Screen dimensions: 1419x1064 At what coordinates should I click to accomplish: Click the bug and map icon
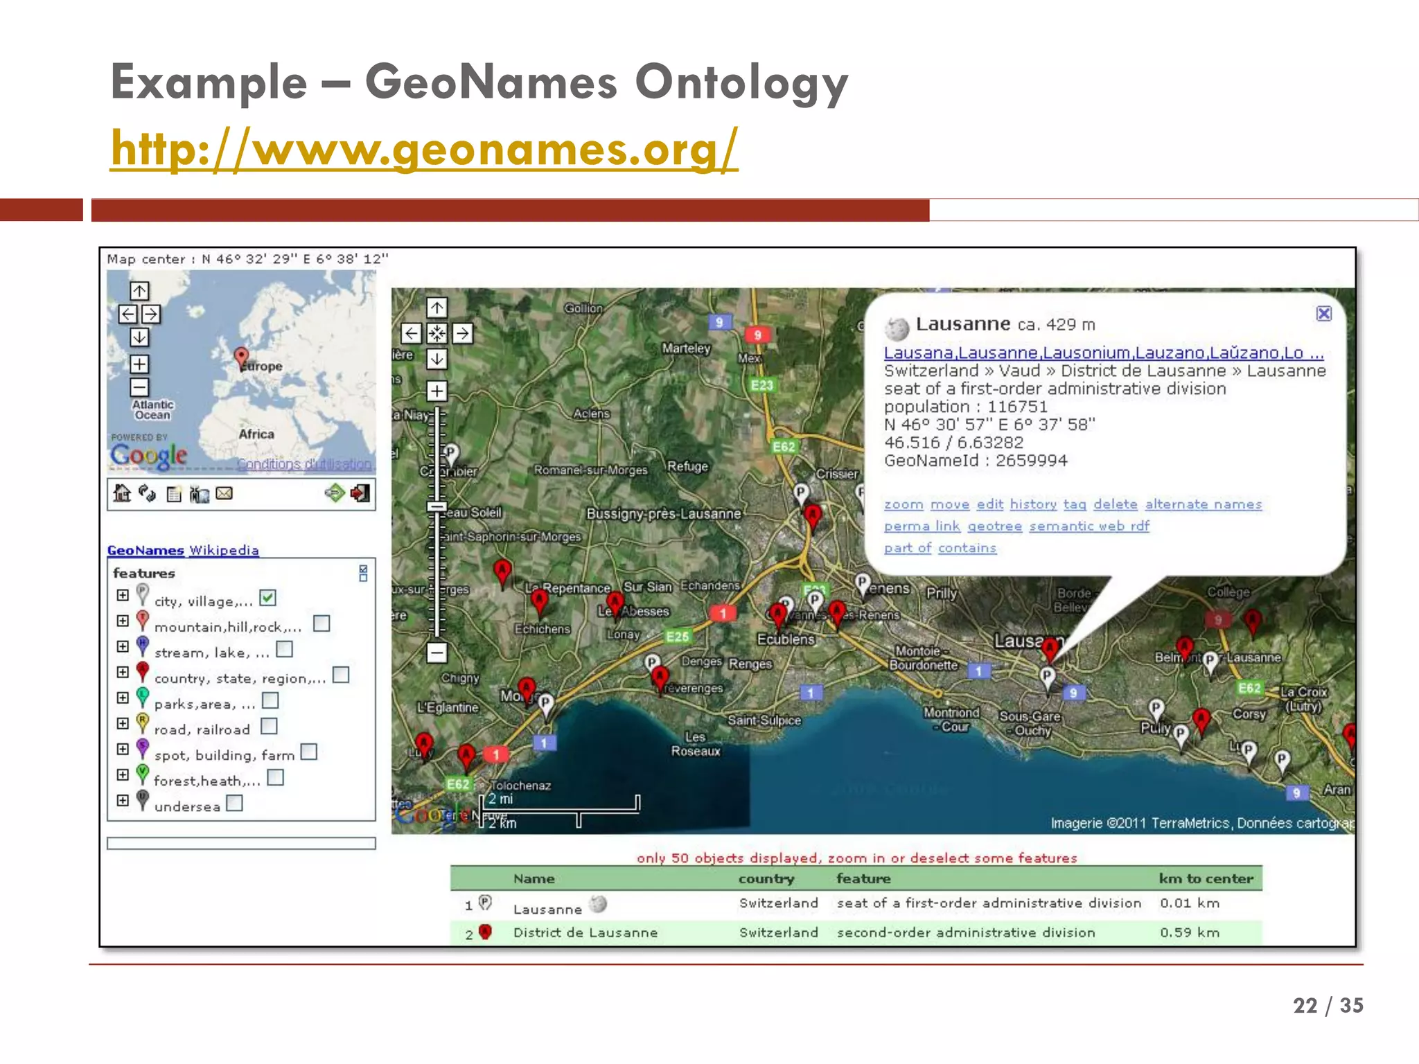tap(200, 494)
